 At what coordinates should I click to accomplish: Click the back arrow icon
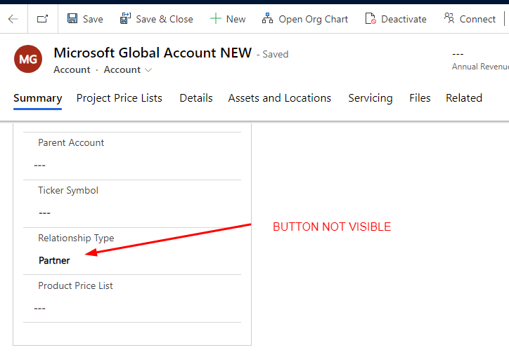[13, 19]
